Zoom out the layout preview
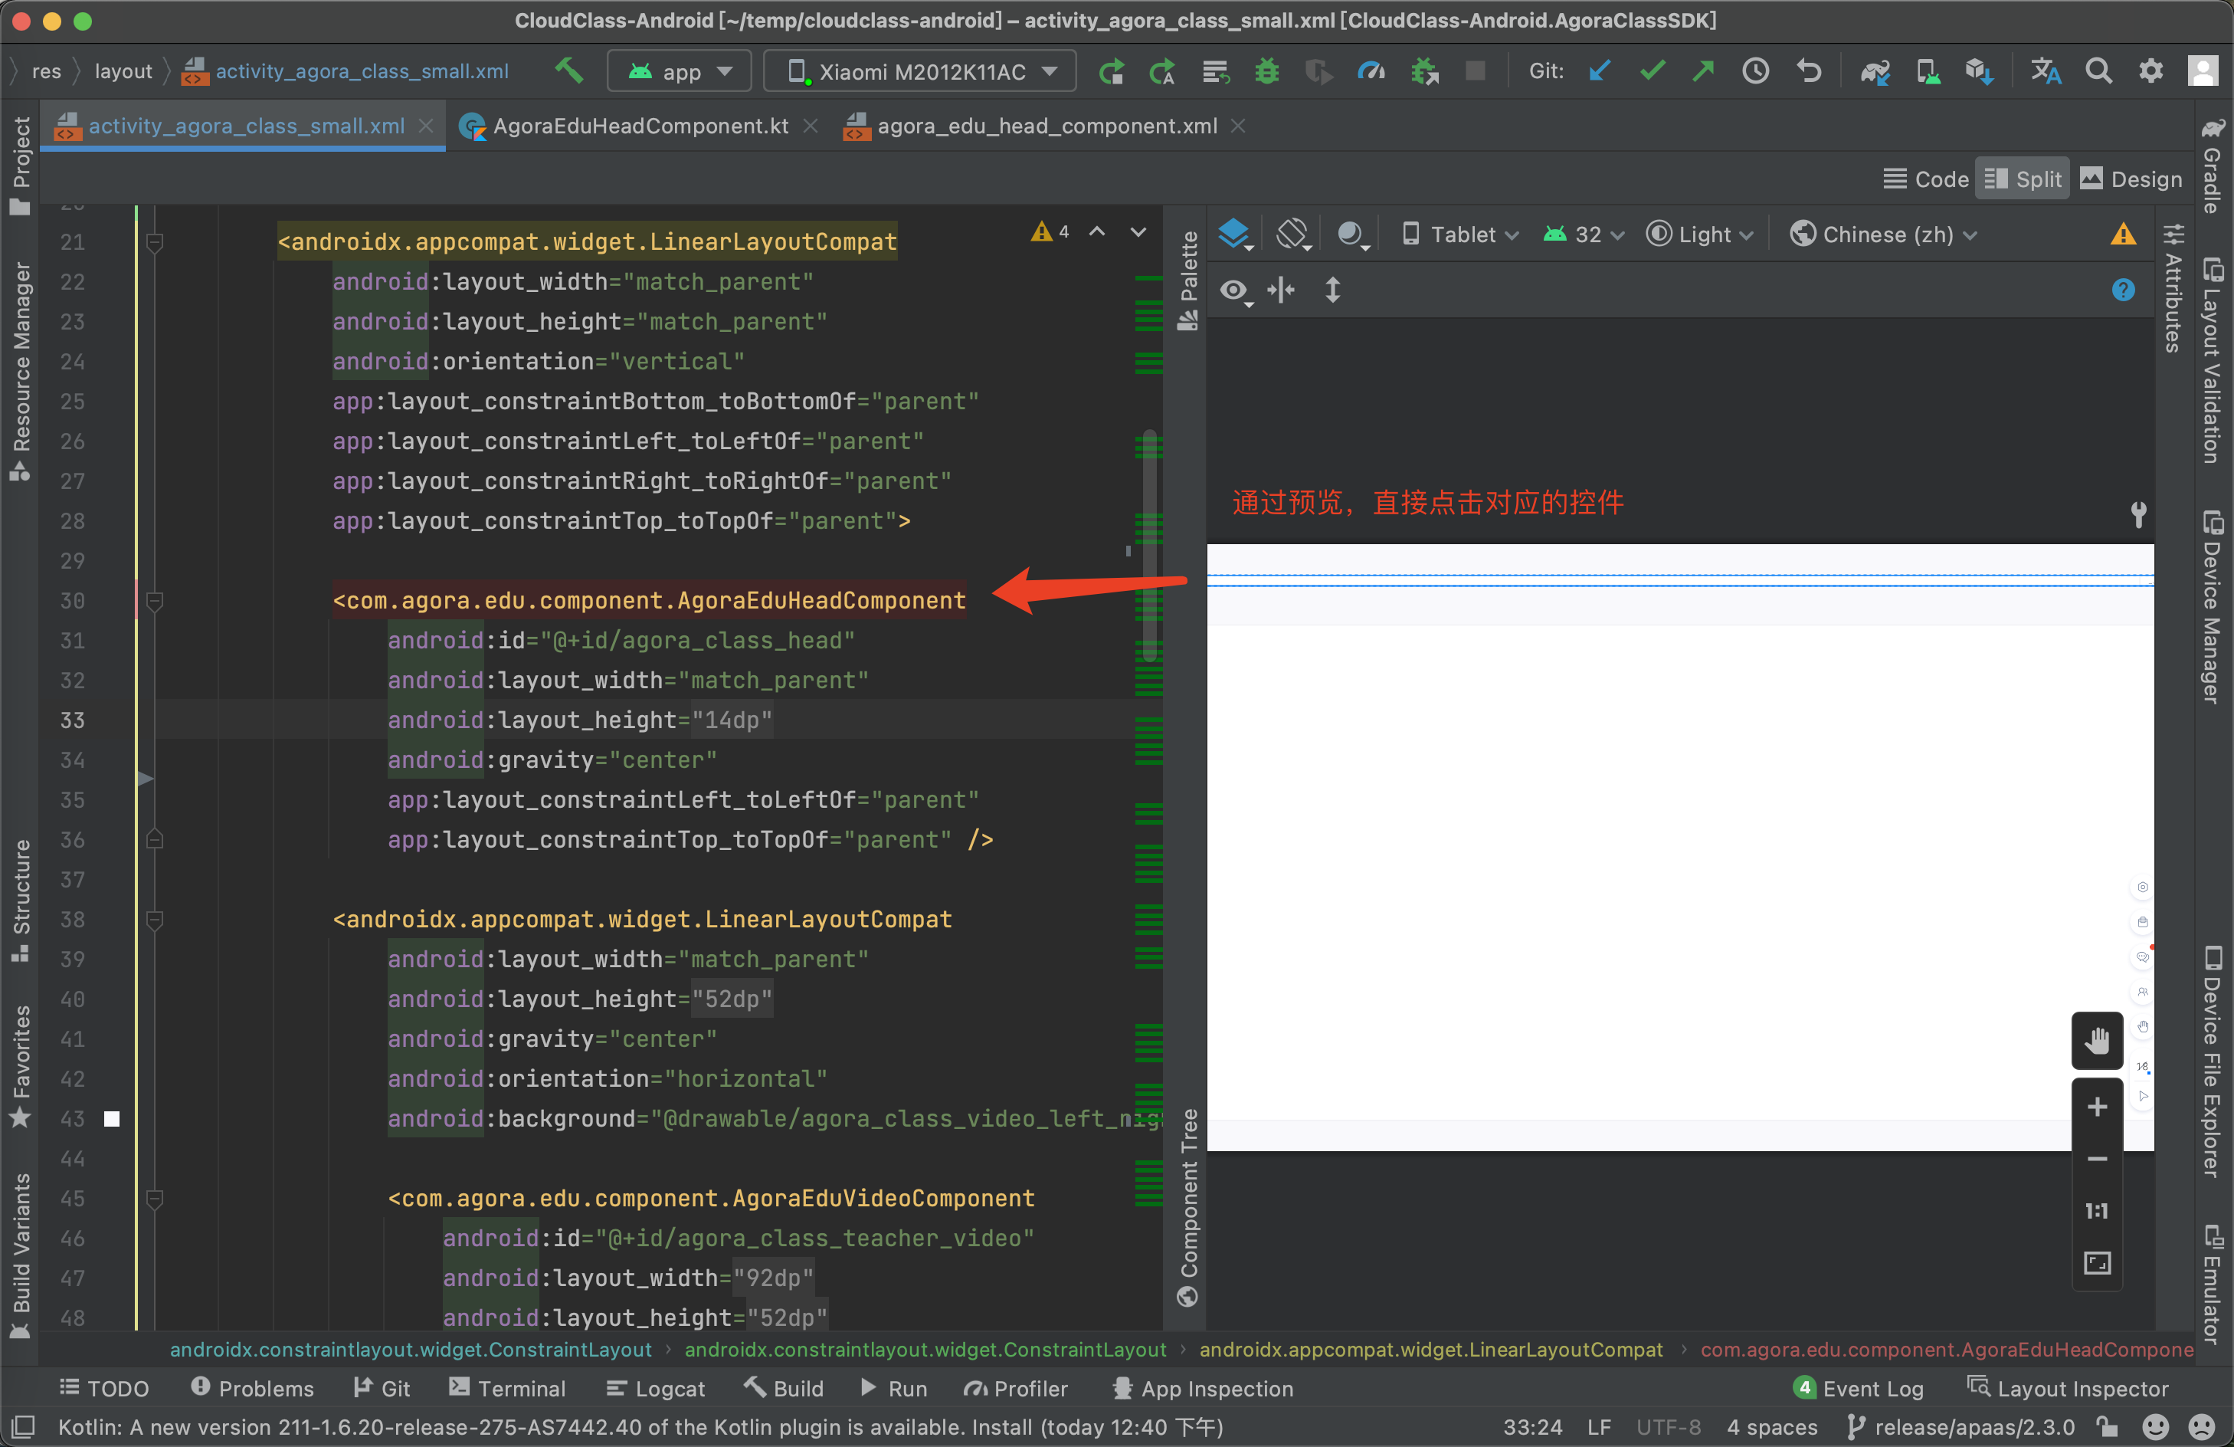The width and height of the screenshot is (2234, 1447). [2096, 1159]
